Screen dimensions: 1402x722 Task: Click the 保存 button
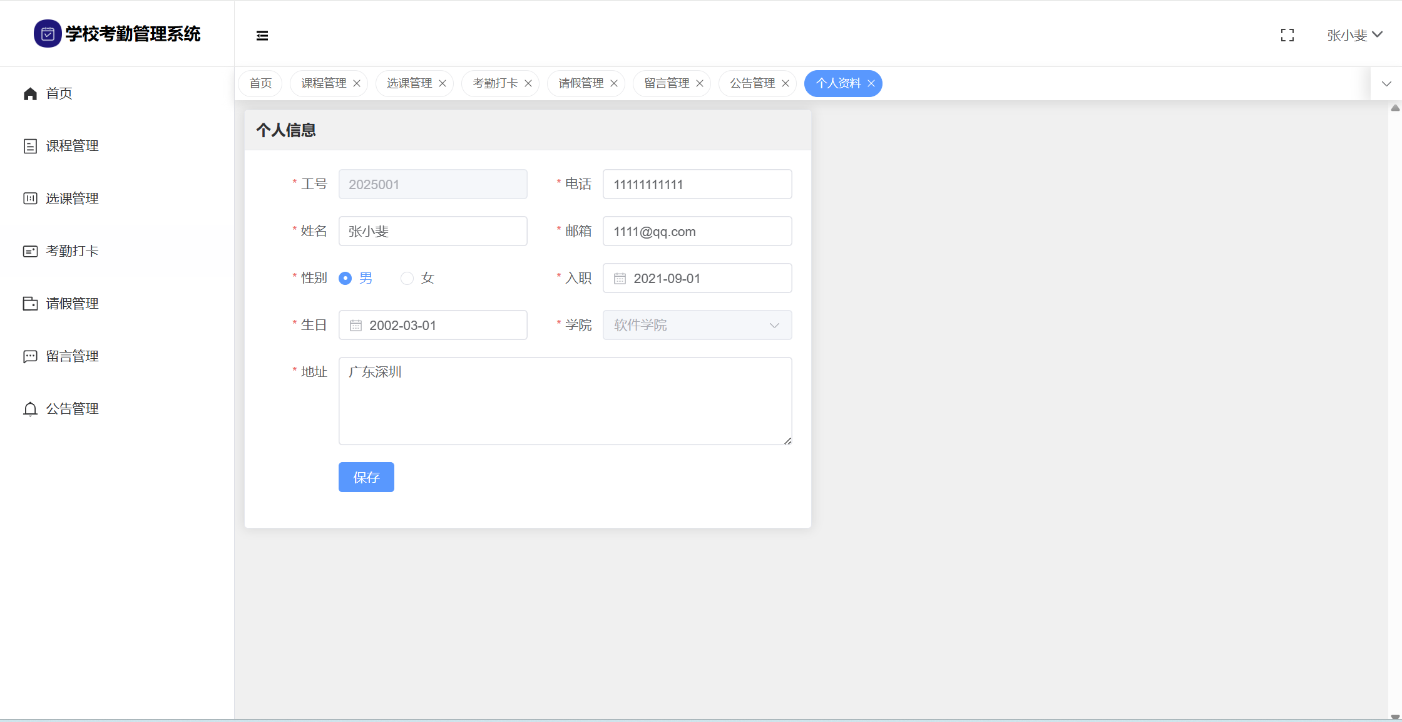366,477
